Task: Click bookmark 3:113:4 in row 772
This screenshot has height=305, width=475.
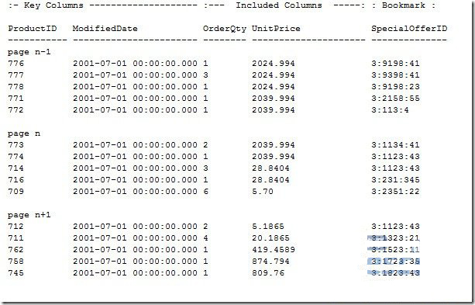Action: point(391,110)
